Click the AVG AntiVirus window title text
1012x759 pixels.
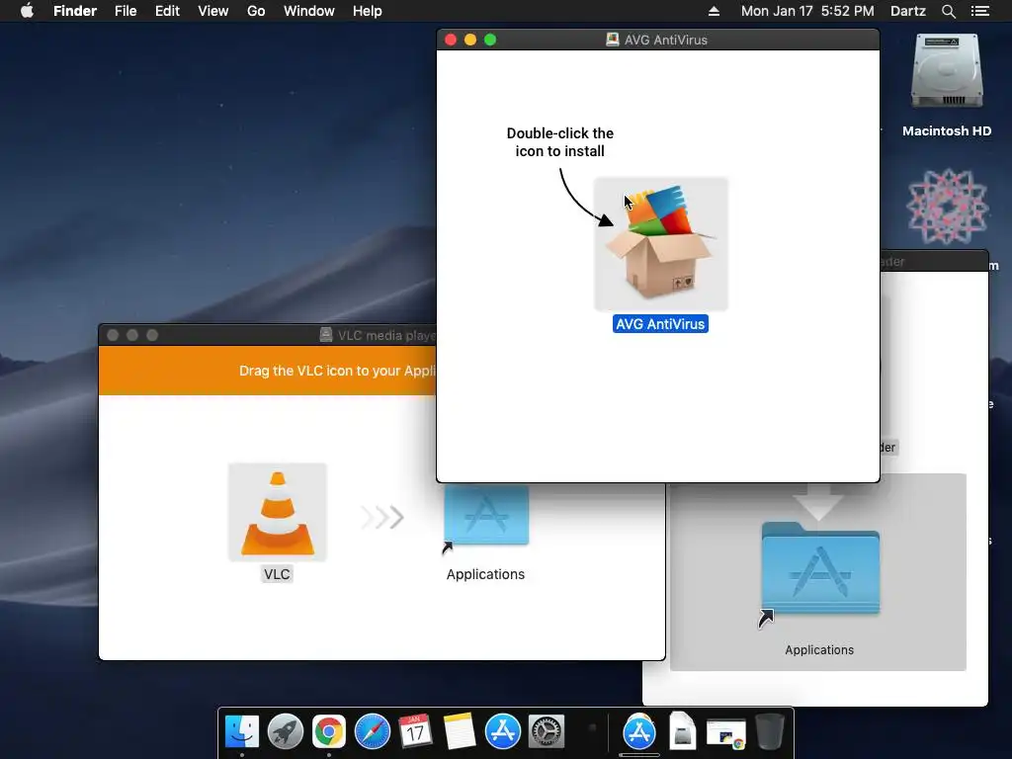coord(665,40)
